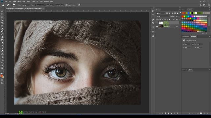Open the tool preset picker arrow
211x118 pixels.
tap(10, 5)
